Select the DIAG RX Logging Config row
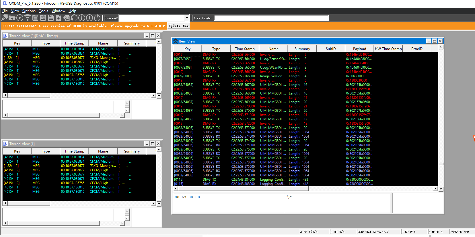This screenshot has height=237, width=475. (x=305, y=184)
